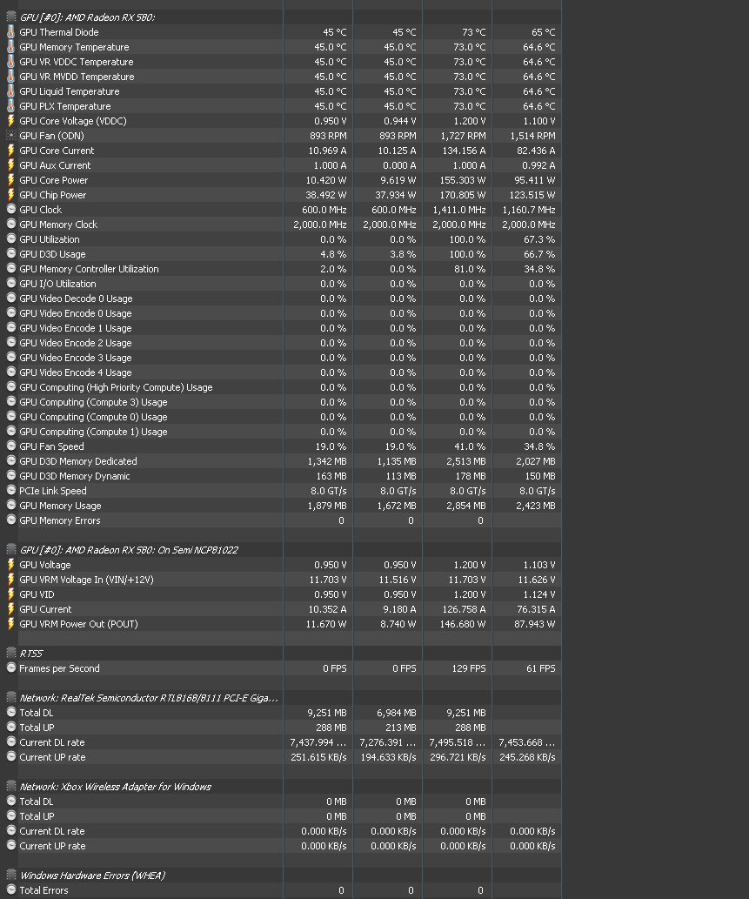Click the 9,251 MB current Total DL value
The image size is (749, 899).
point(326,713)
